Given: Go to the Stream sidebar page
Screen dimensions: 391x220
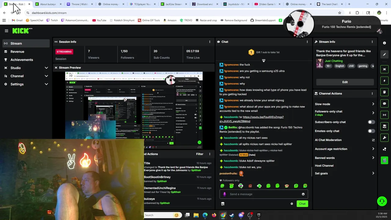Looking at the screenshot, I should click(x=26, y=43).
